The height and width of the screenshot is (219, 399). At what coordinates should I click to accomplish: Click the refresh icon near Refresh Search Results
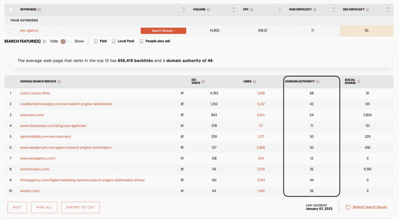pos(348,207)
